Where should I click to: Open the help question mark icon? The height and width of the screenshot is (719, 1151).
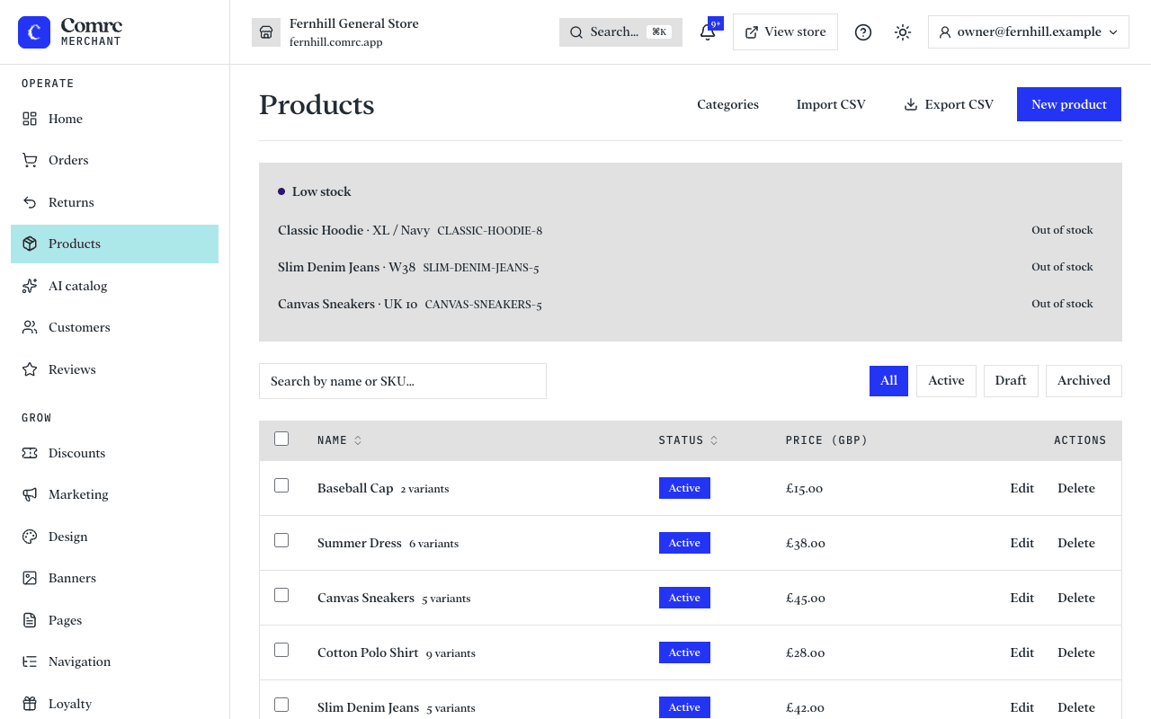pos(863,32)
